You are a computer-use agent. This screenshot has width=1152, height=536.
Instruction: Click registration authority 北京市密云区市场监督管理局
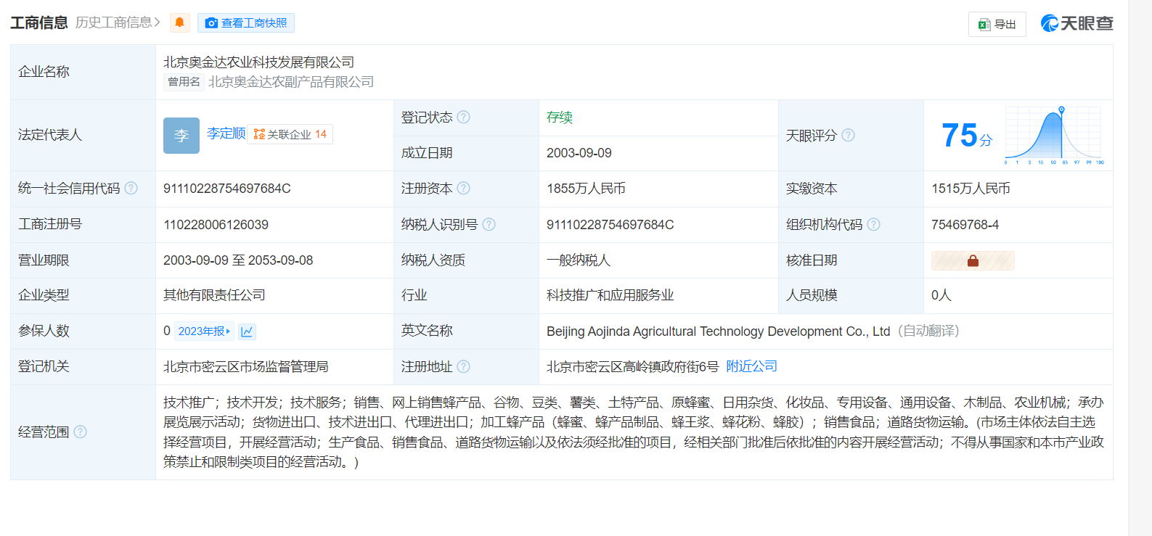pos(246,367)
